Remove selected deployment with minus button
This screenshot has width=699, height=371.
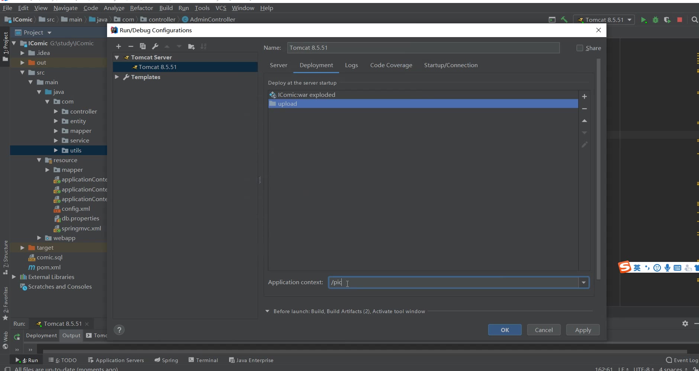click(584, 109)
